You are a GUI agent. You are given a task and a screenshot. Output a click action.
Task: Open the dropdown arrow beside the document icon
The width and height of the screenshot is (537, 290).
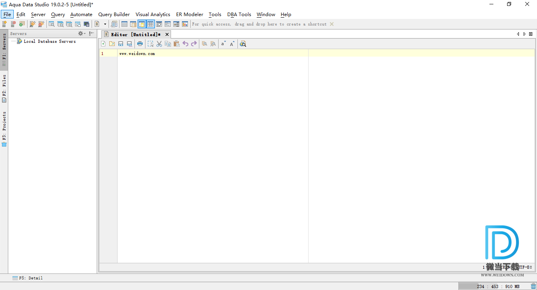(105, 24)
